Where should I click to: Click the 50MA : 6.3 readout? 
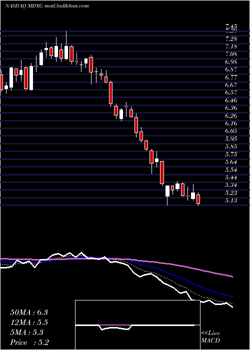29,312
